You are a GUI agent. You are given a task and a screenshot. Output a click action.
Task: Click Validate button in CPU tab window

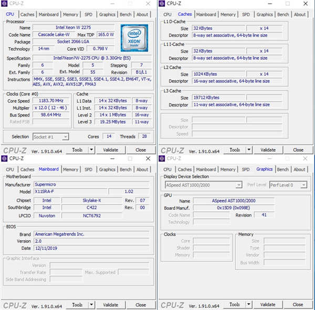coord(111,150)
